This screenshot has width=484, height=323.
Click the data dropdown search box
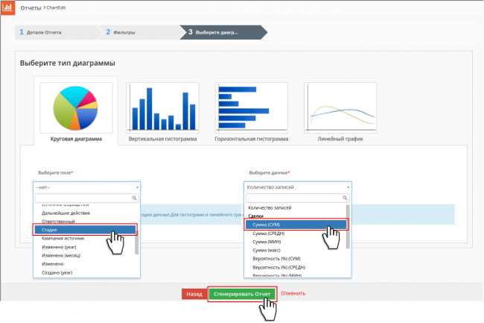point(298,198)
